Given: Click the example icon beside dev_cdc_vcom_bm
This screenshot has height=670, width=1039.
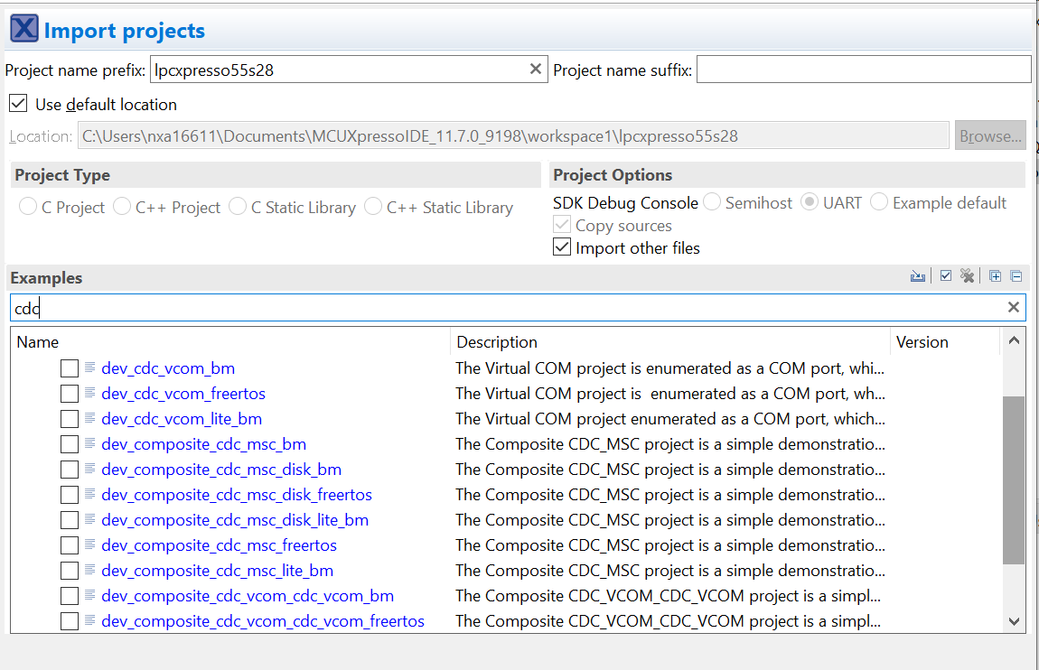Looking at the screenshot, I should coord(90,368).
